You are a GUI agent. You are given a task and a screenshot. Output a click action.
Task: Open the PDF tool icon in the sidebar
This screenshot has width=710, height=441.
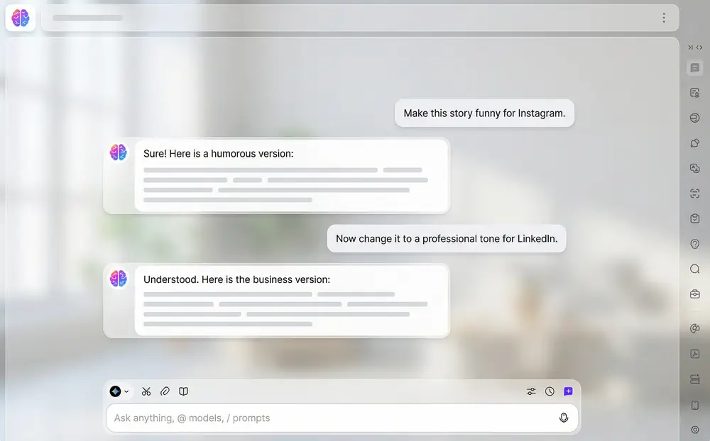(x=694, y=354)
